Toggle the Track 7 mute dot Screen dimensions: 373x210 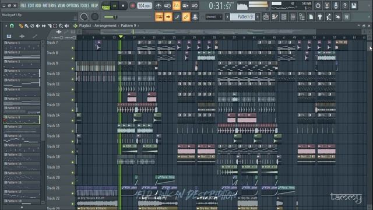(72, 48)
